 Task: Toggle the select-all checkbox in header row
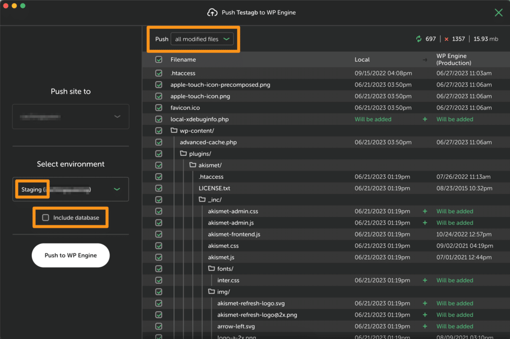pyautogui.click(x=159, y=60)
